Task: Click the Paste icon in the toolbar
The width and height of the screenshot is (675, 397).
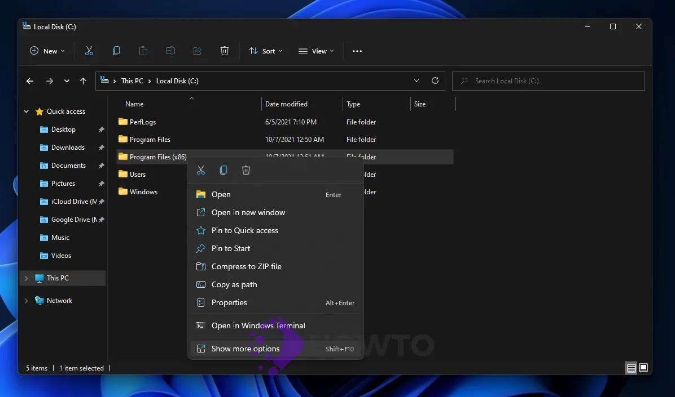Action: coord(143,51)
